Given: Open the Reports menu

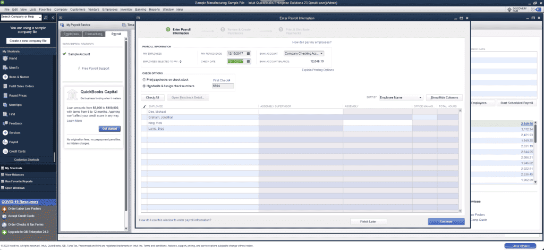Looking at the screenshot, I should pos(155,10).
